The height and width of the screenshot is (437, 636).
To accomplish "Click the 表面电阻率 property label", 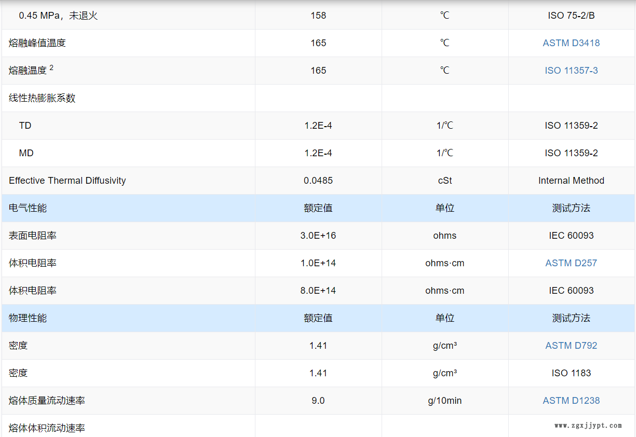I will pos(33,236).
